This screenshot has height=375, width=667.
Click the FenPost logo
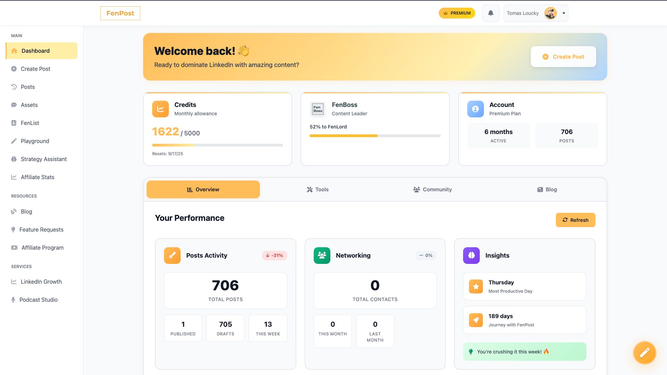point(120,13)
